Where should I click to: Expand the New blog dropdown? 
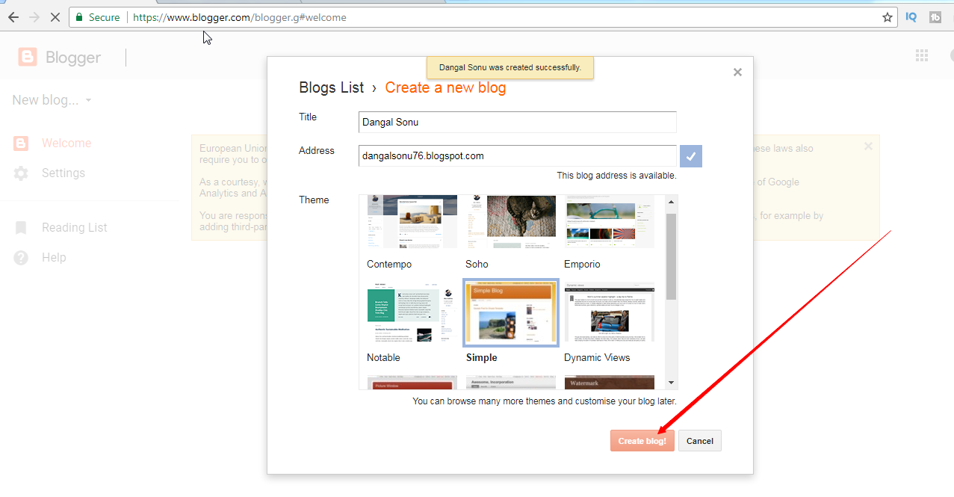tap(52, 100)
